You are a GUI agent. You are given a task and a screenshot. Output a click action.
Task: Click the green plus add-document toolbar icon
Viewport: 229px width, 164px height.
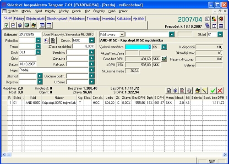point(6,26)
